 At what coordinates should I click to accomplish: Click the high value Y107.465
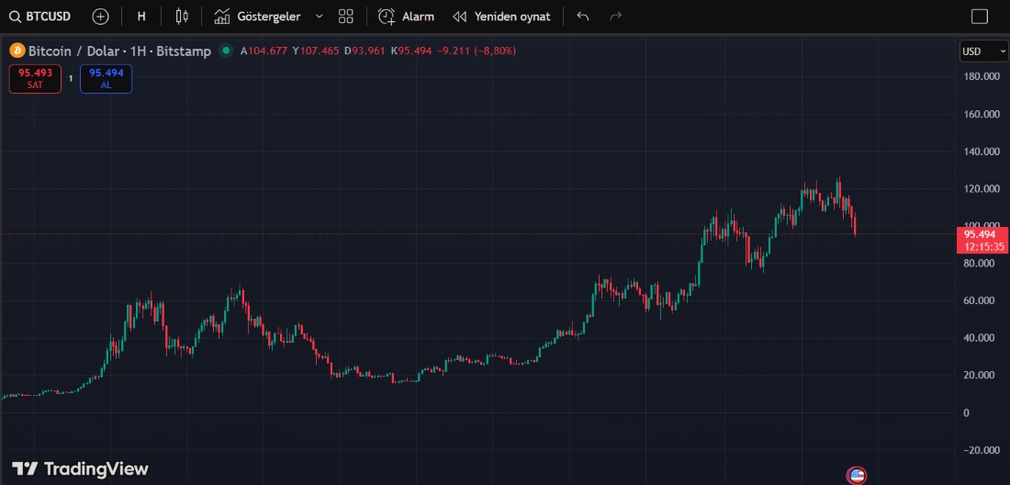315,51
